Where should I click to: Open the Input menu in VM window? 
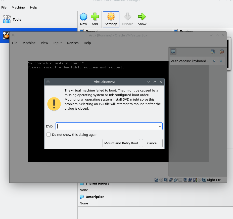tap(57, 43)
